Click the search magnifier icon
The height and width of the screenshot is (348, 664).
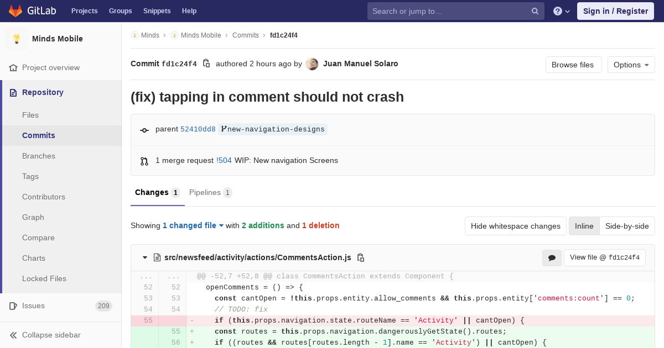tap(535, 11)
